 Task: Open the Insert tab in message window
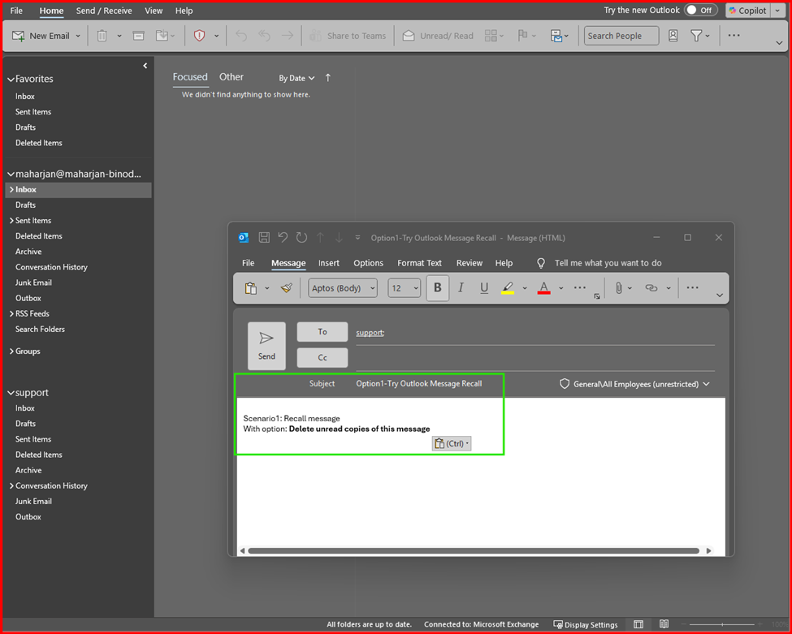click(329, 263)
